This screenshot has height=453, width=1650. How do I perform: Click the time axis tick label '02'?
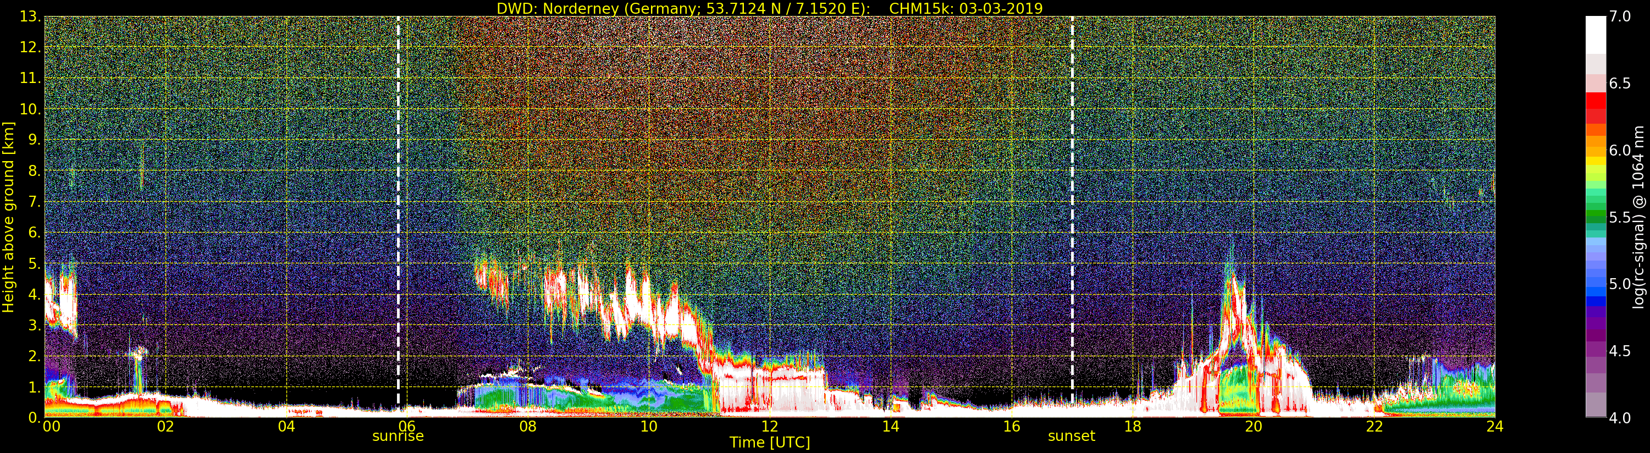pyautogui.click(x=165, y=427)
